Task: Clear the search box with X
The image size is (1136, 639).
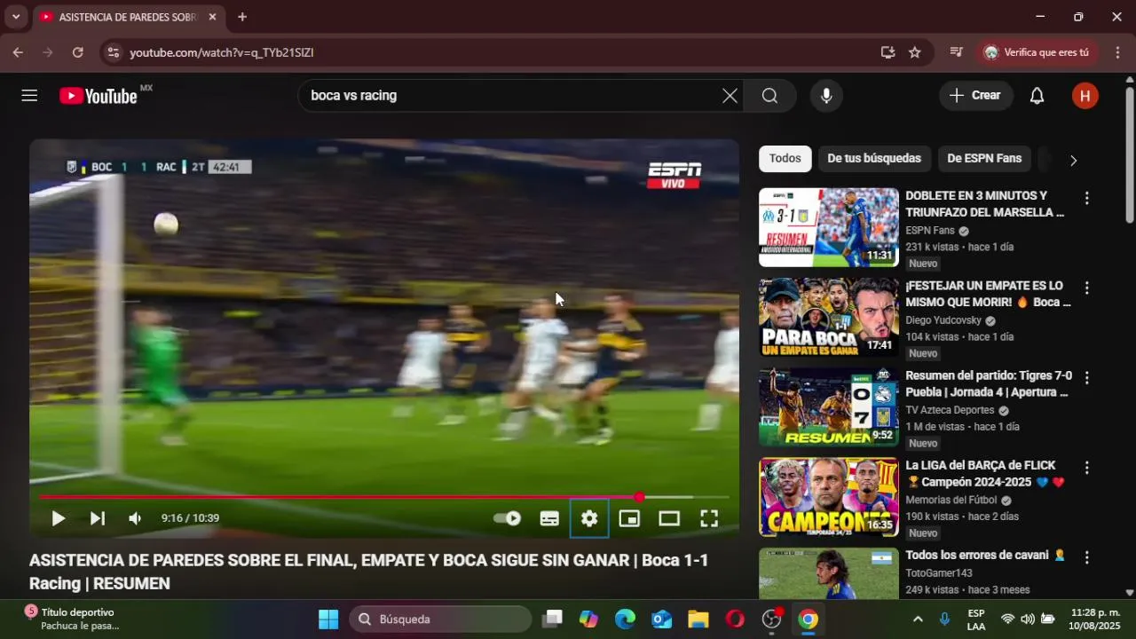Action: coord(730,96)
